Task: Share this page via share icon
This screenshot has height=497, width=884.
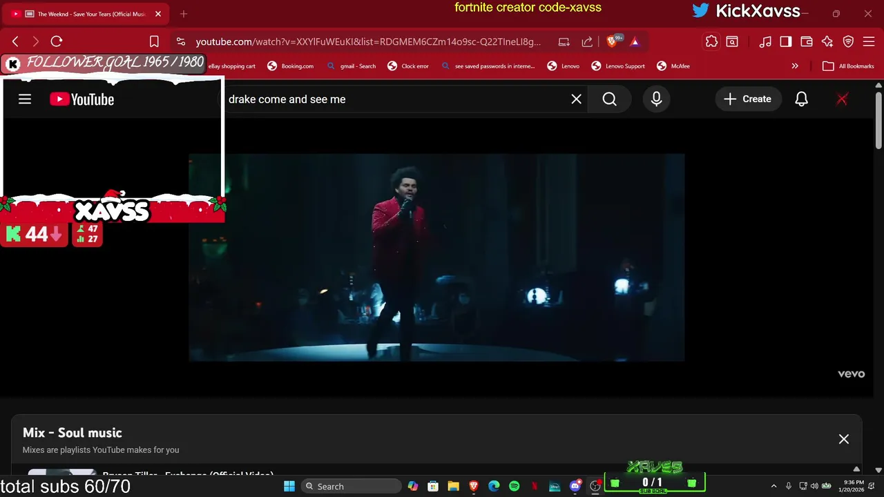Action: tap(587, 41)
